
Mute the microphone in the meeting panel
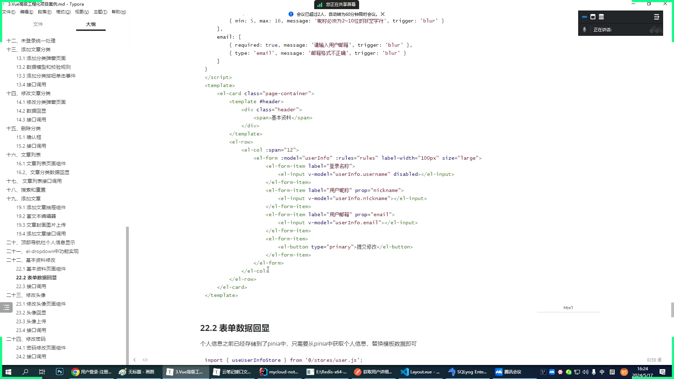pos(584,30)
